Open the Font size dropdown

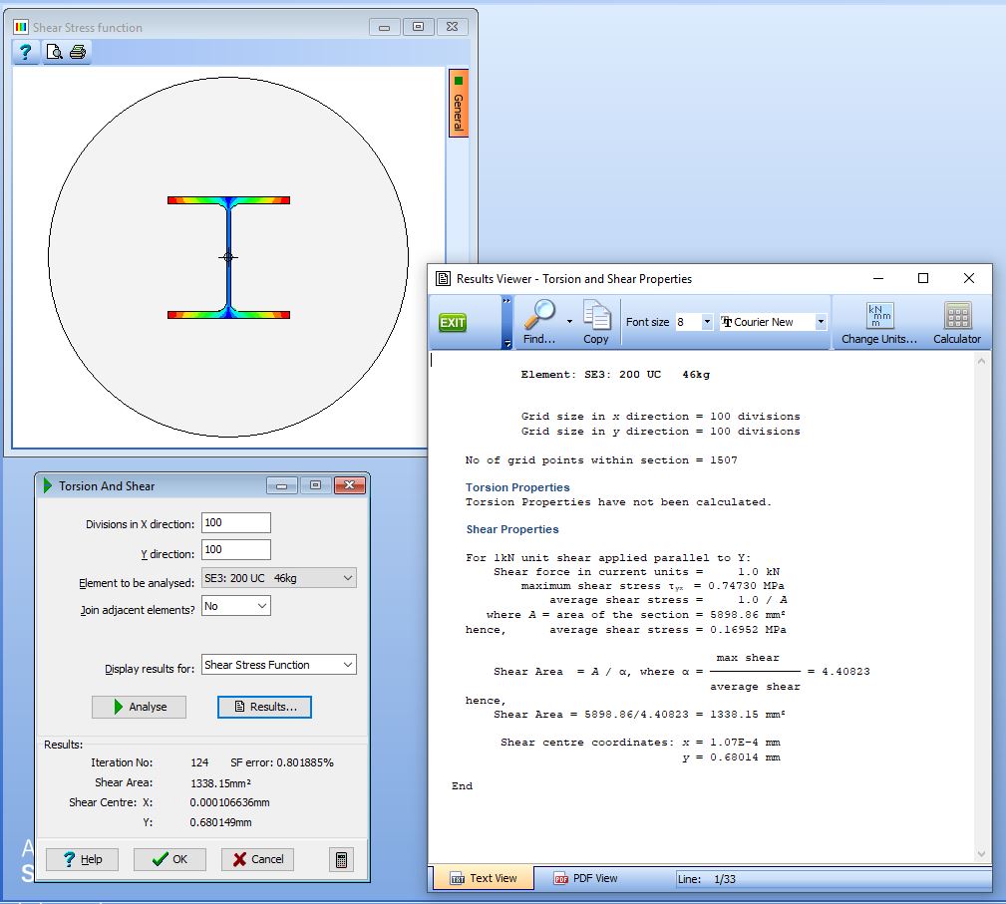(x=707, y=322)
